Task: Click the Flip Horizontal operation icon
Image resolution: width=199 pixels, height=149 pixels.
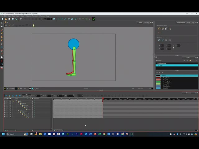Action: click(x=159, y=40)
